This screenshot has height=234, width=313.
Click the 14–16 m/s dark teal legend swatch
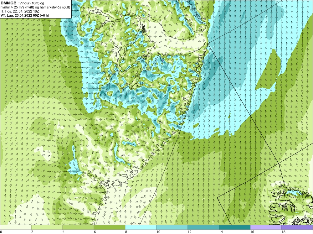[x=234, y=227]
